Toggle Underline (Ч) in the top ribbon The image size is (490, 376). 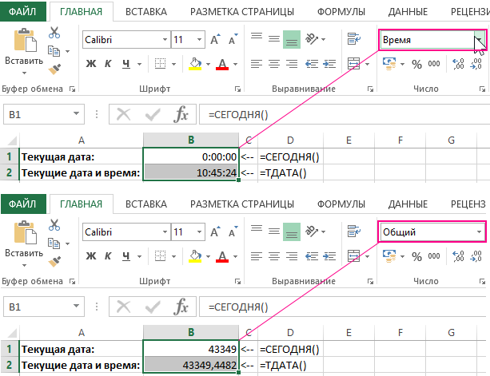(126, 64)
